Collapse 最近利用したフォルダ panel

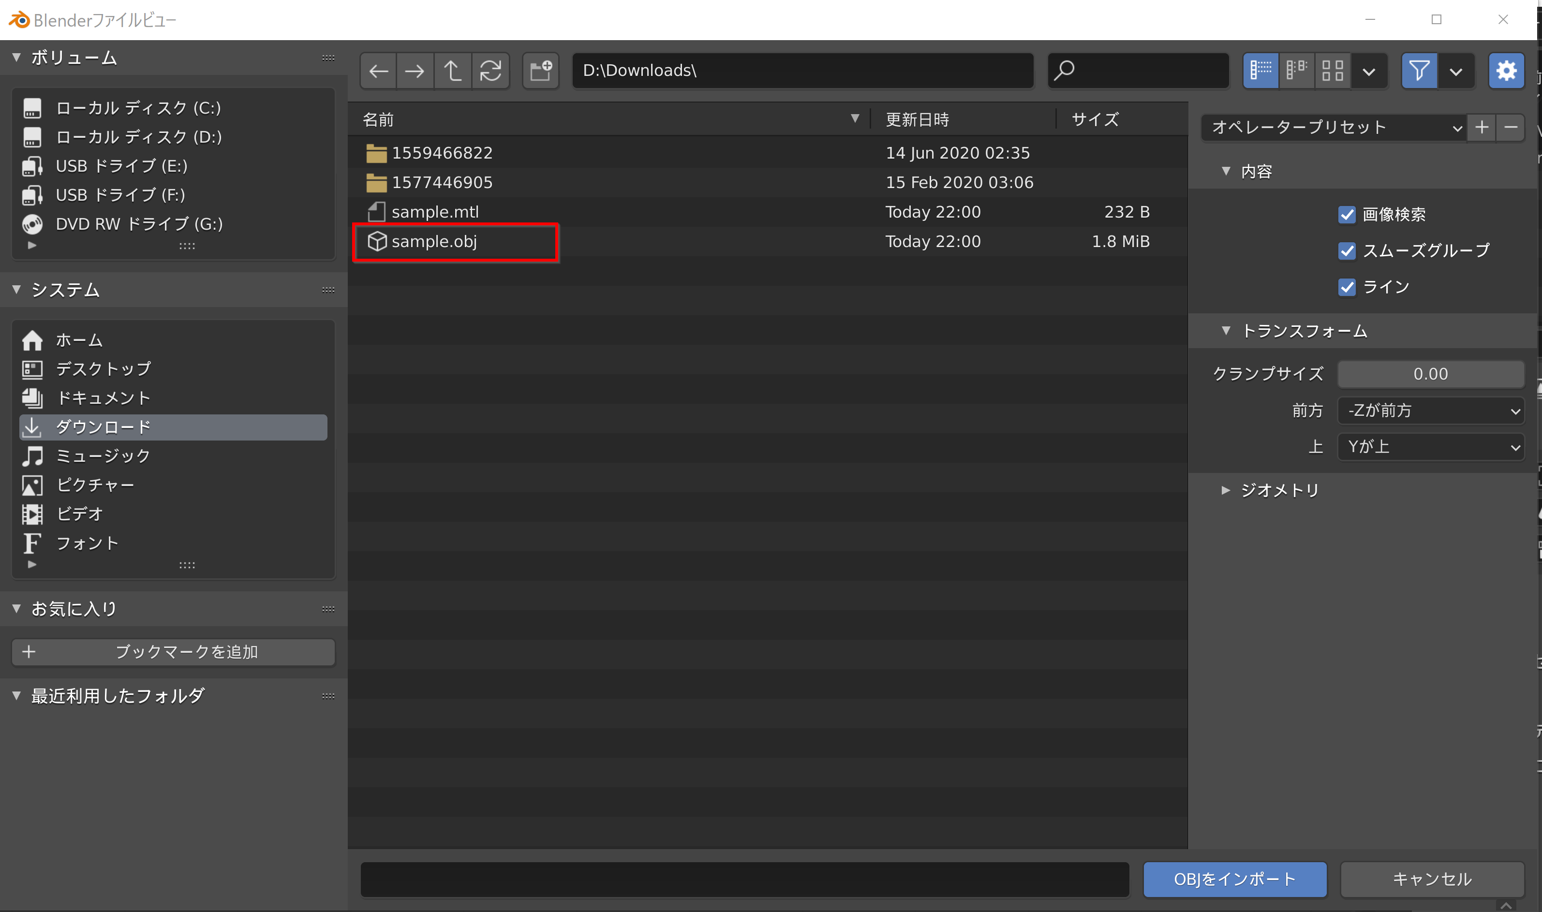pyautogui.click(x=16, y=696)
